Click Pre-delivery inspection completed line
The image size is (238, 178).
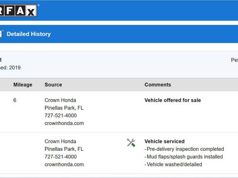click(184, 149)
